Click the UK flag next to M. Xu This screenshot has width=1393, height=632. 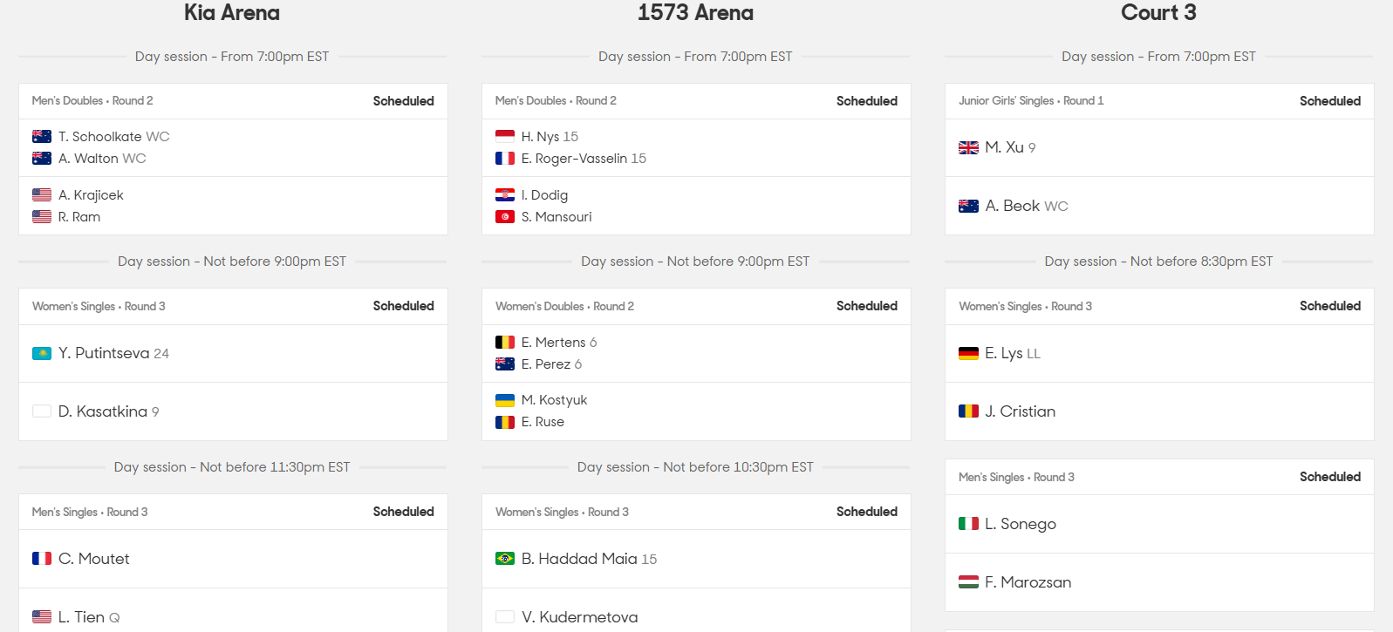(x=968, y=148)
